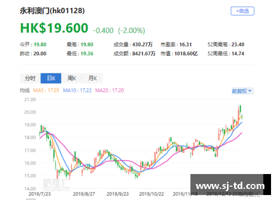Click the 市盈率 P/E ratio 16.31
The height and width of the screenshot is (200, 276).
(x=185, y=45)
